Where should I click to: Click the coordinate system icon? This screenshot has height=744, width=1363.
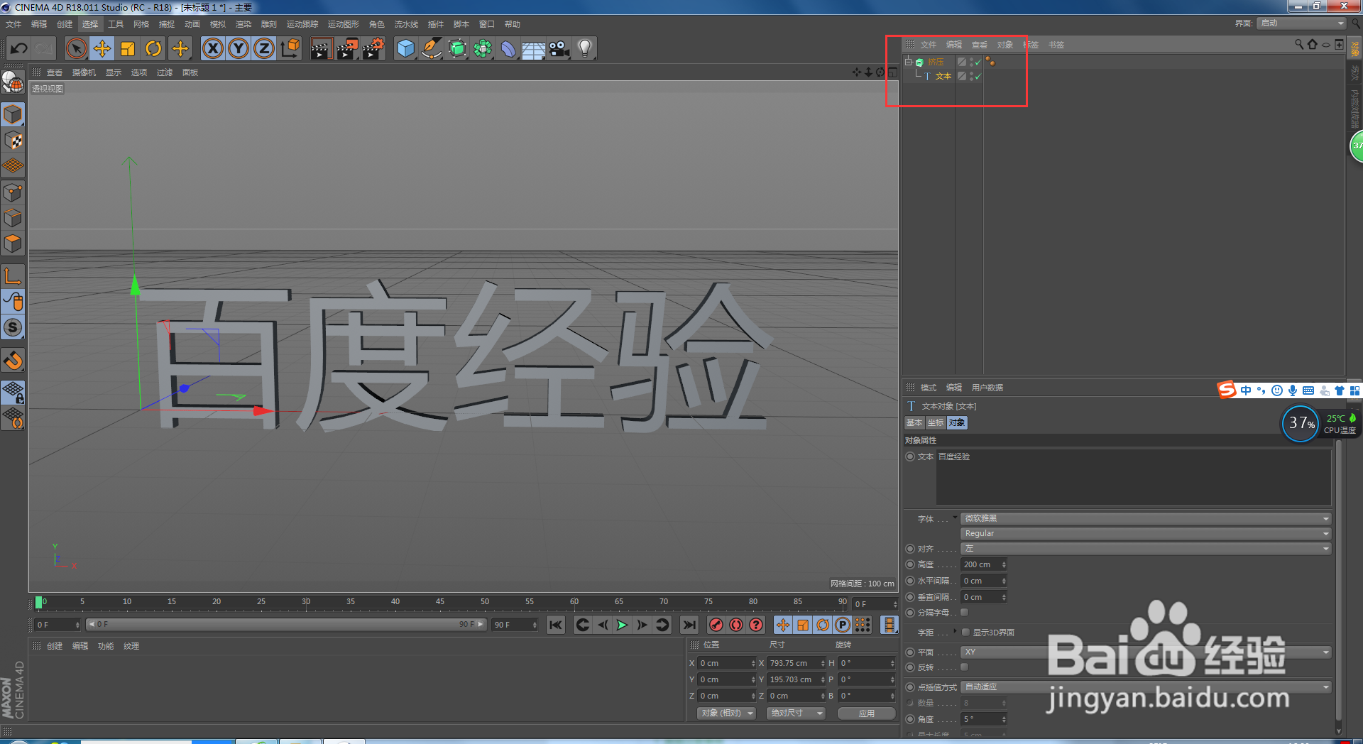pyautogui.click(x=290, y=48)
